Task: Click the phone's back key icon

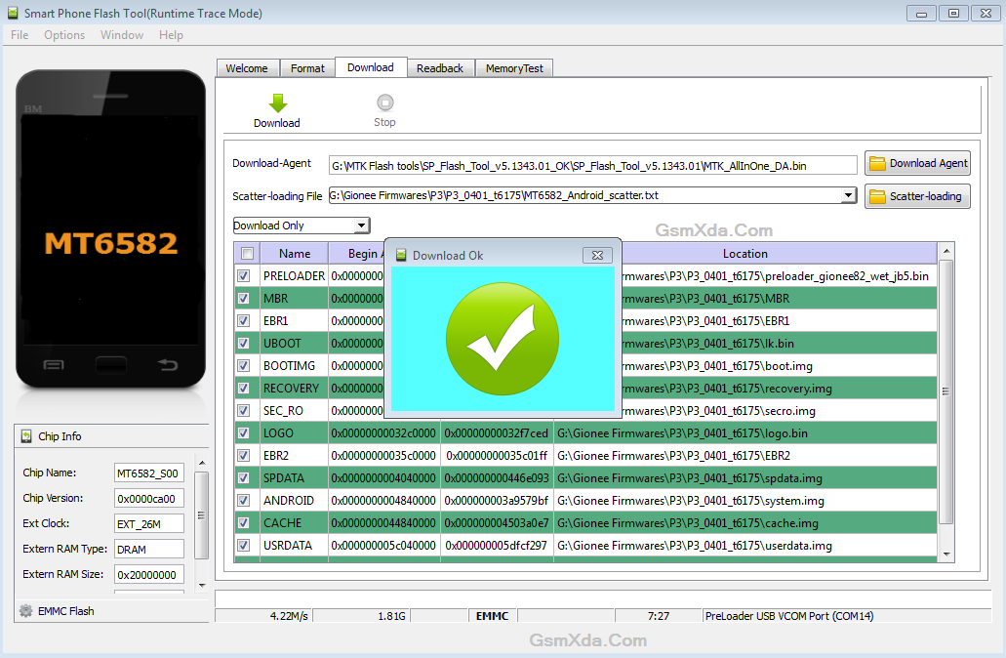Action: click(168, 364)
